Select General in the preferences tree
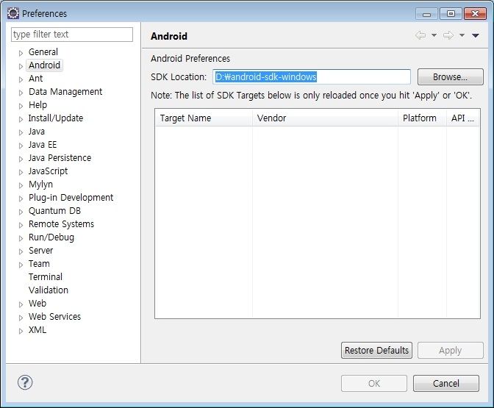Viewport: 494px width, 408px height. tap(43, 52)
